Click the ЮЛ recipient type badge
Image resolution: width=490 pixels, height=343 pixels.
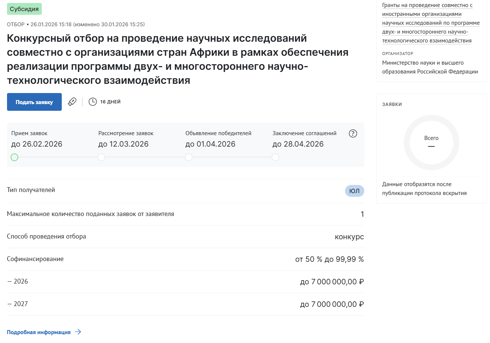[354, 191]
